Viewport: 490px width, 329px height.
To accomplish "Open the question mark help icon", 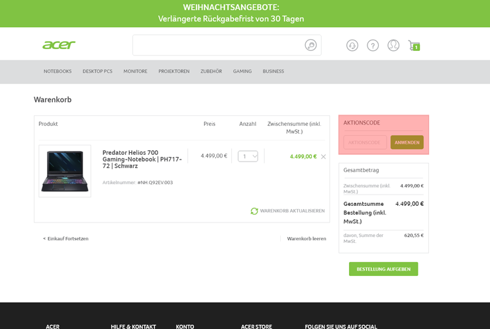I will pos(373,45).
